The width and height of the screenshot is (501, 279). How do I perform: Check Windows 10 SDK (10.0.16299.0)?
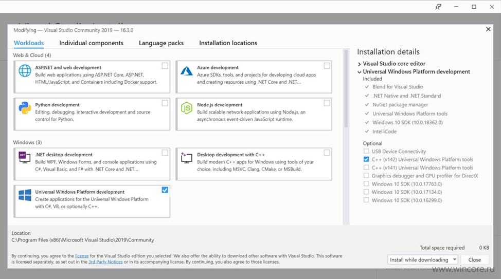pyautogui.click(x=366, y=200)
